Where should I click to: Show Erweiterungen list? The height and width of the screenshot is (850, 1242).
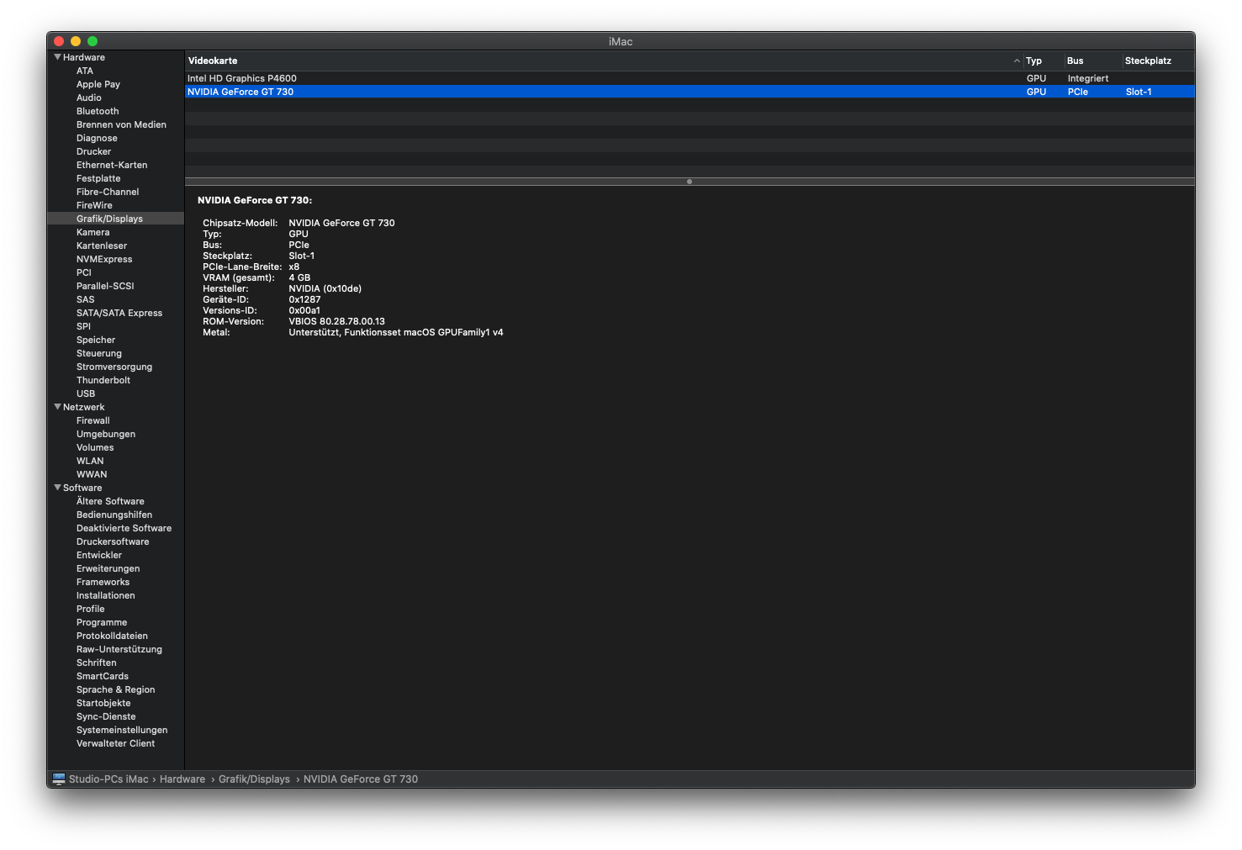tap(108, 568)
